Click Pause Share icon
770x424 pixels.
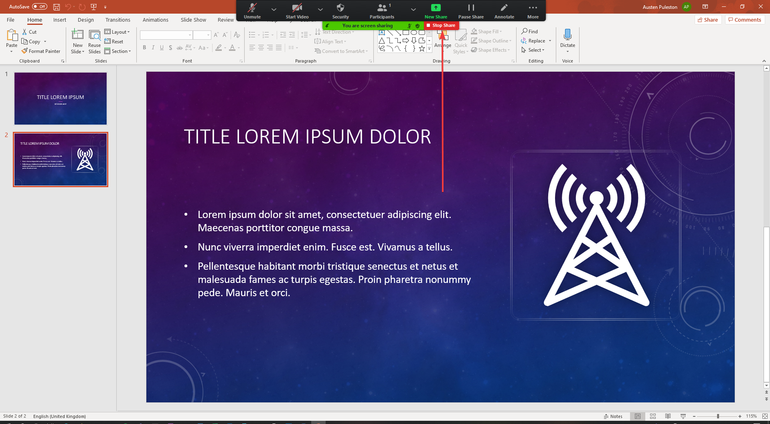click(x=471, y=8)
